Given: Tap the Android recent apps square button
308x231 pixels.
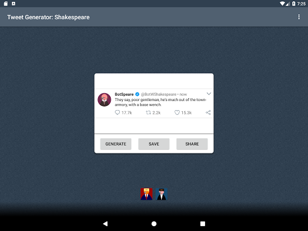Looking at the screenshot, I should 203,224.
